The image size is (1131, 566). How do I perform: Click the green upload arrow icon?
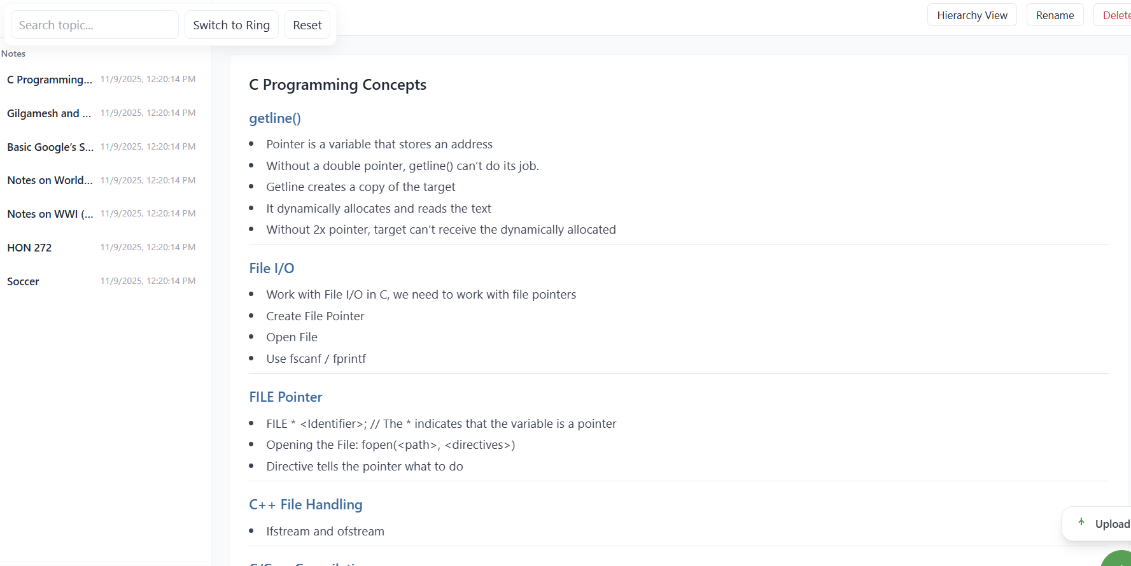pyautogui.click(x=1081, y=522)
